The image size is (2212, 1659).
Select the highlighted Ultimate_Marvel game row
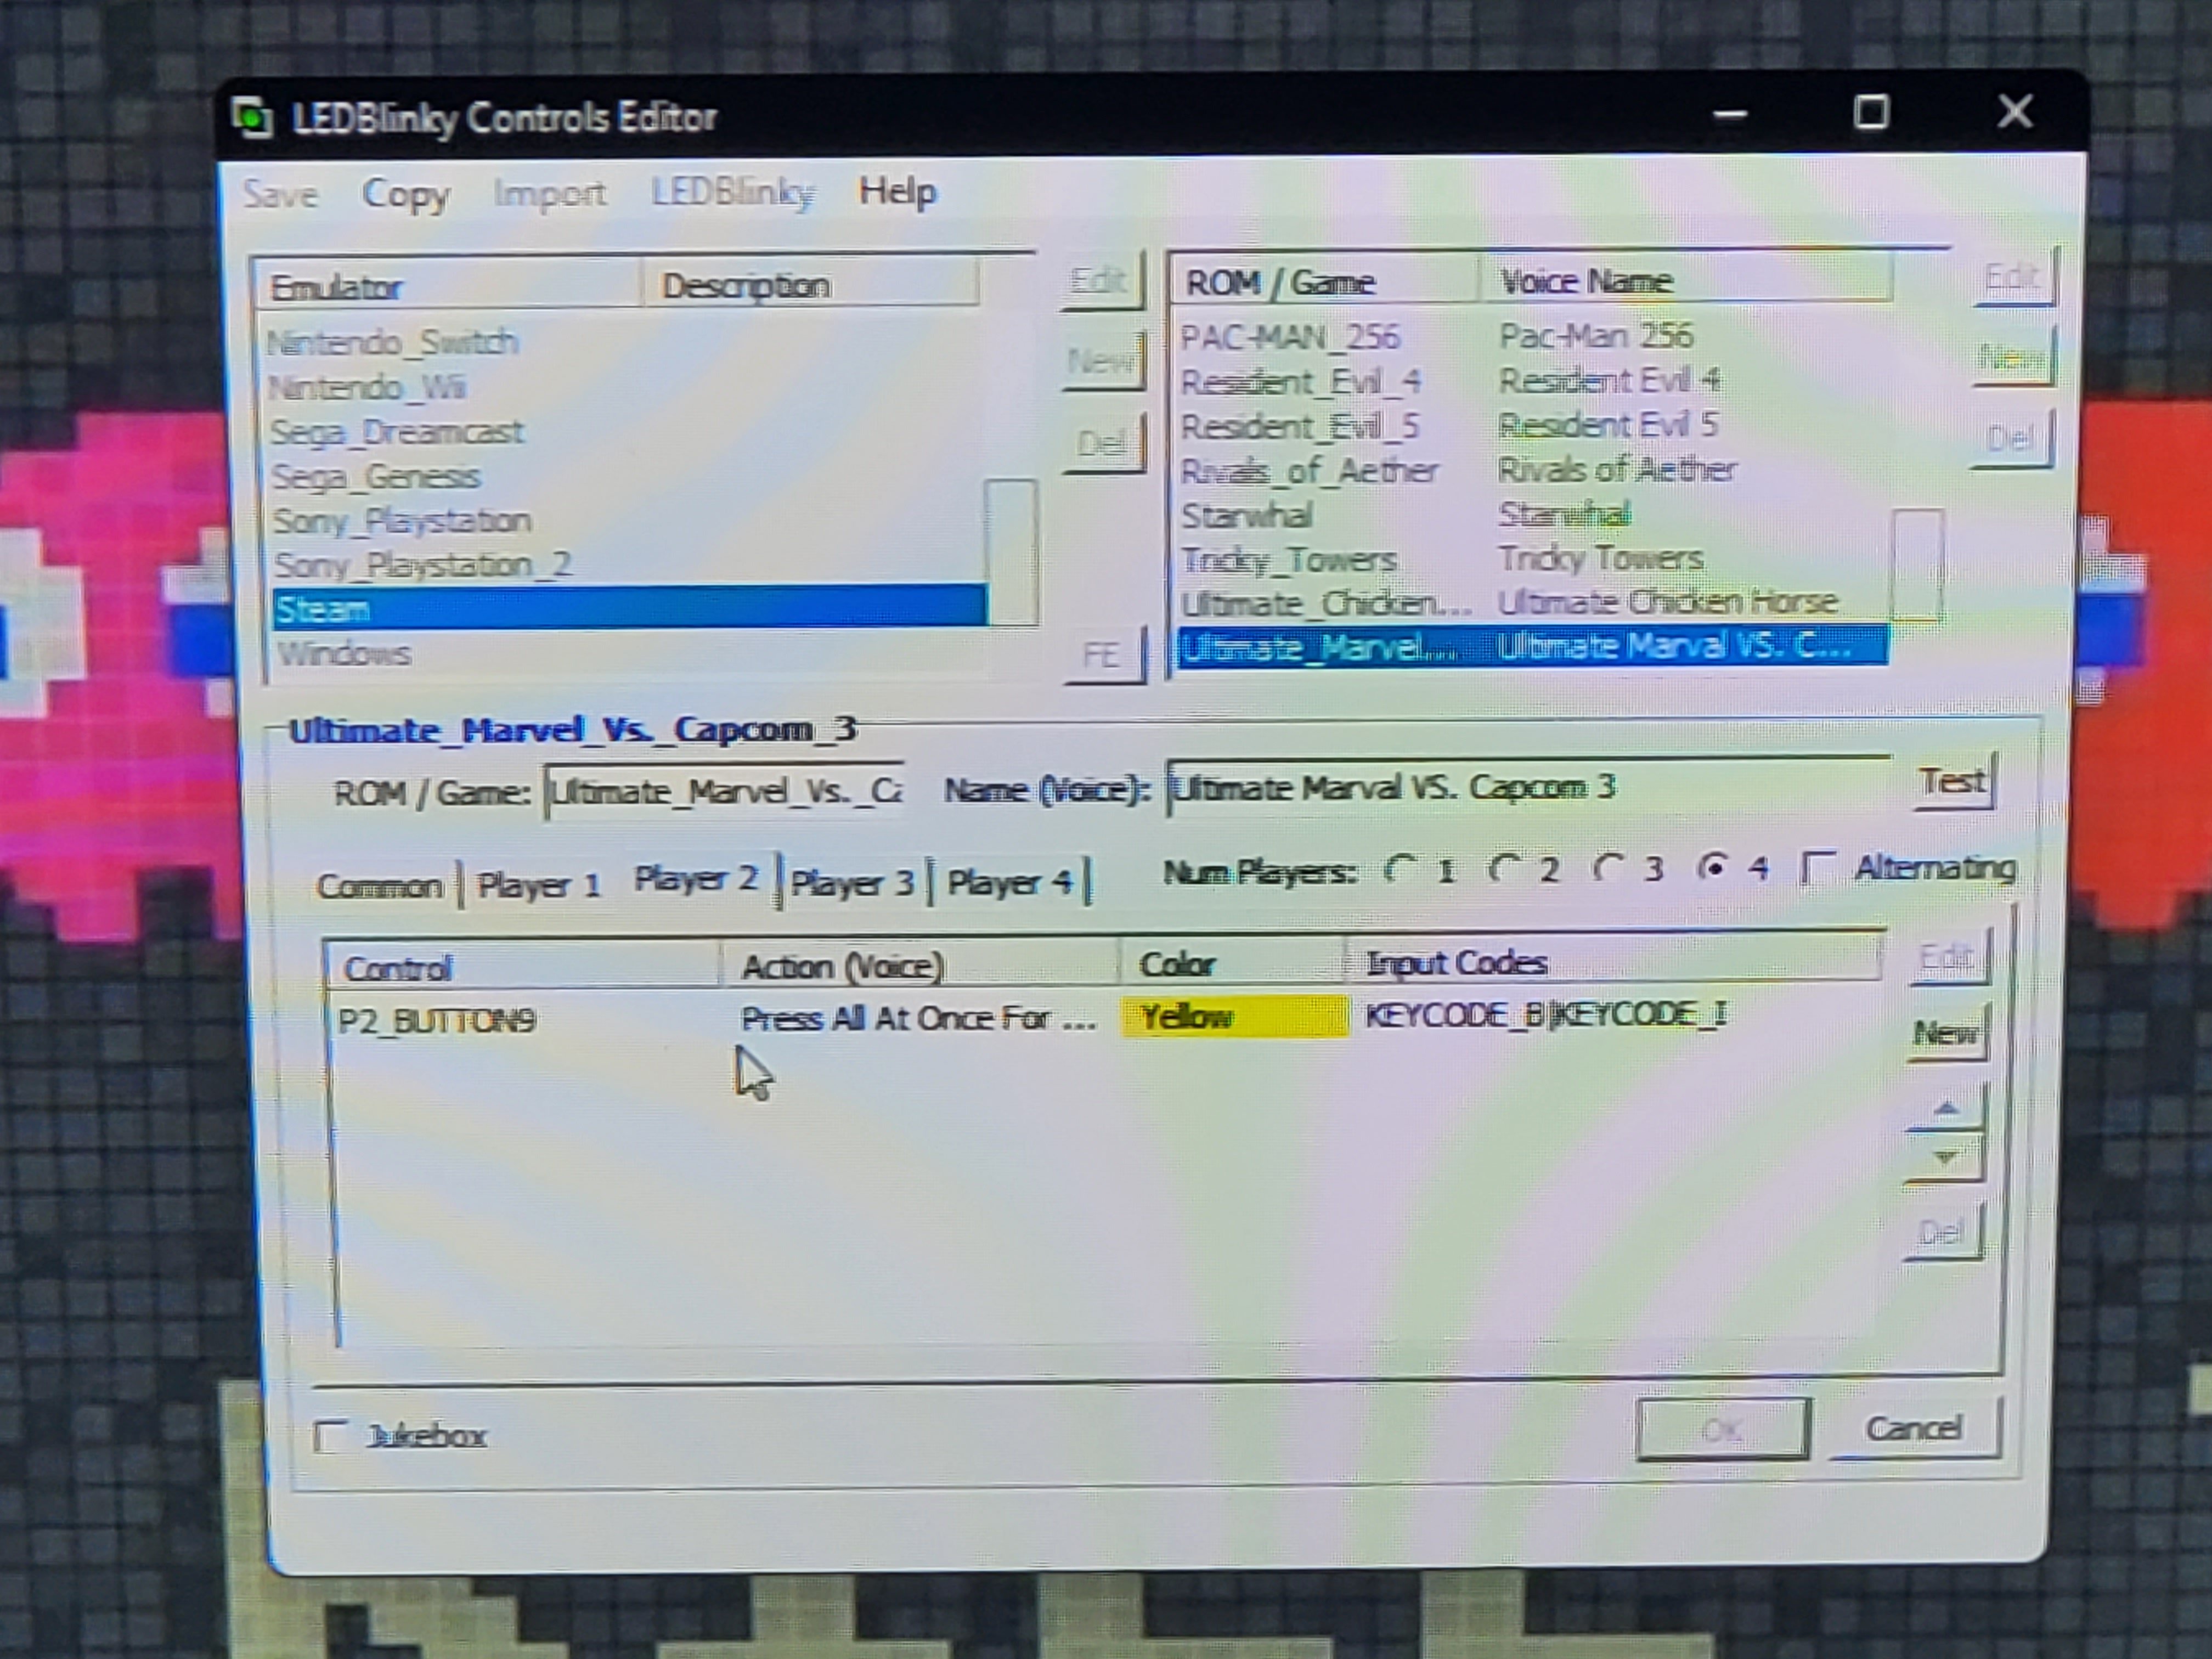click(x=1532, y=647)
